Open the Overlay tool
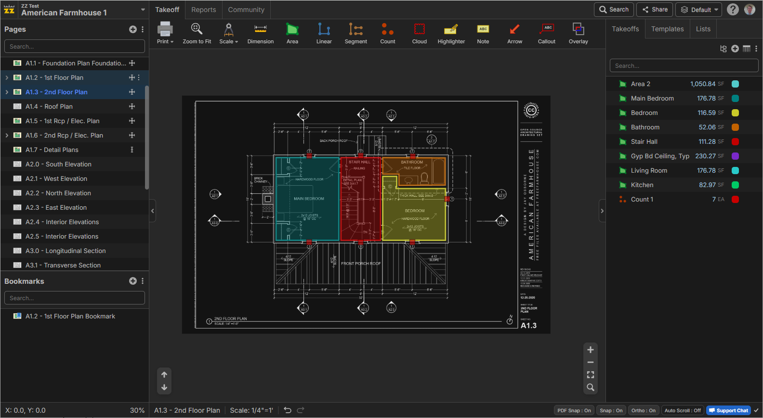 (578, 33)
